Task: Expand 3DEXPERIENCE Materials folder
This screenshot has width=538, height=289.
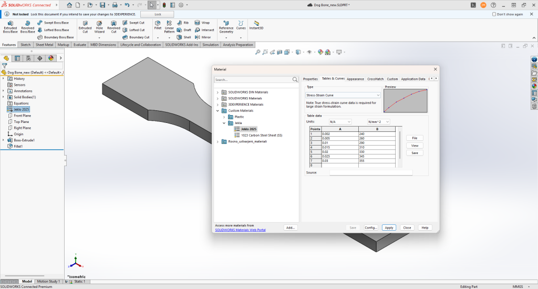Action: (218, 105)
